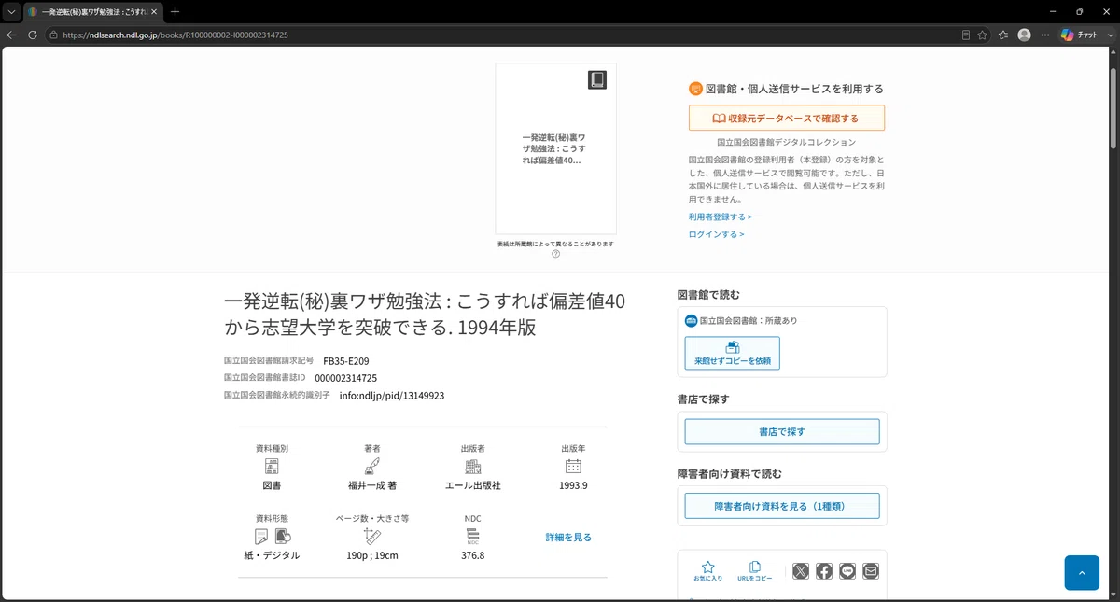
Task: Click 収録元データベースで確認する button
Action: [x=787, y=119]
